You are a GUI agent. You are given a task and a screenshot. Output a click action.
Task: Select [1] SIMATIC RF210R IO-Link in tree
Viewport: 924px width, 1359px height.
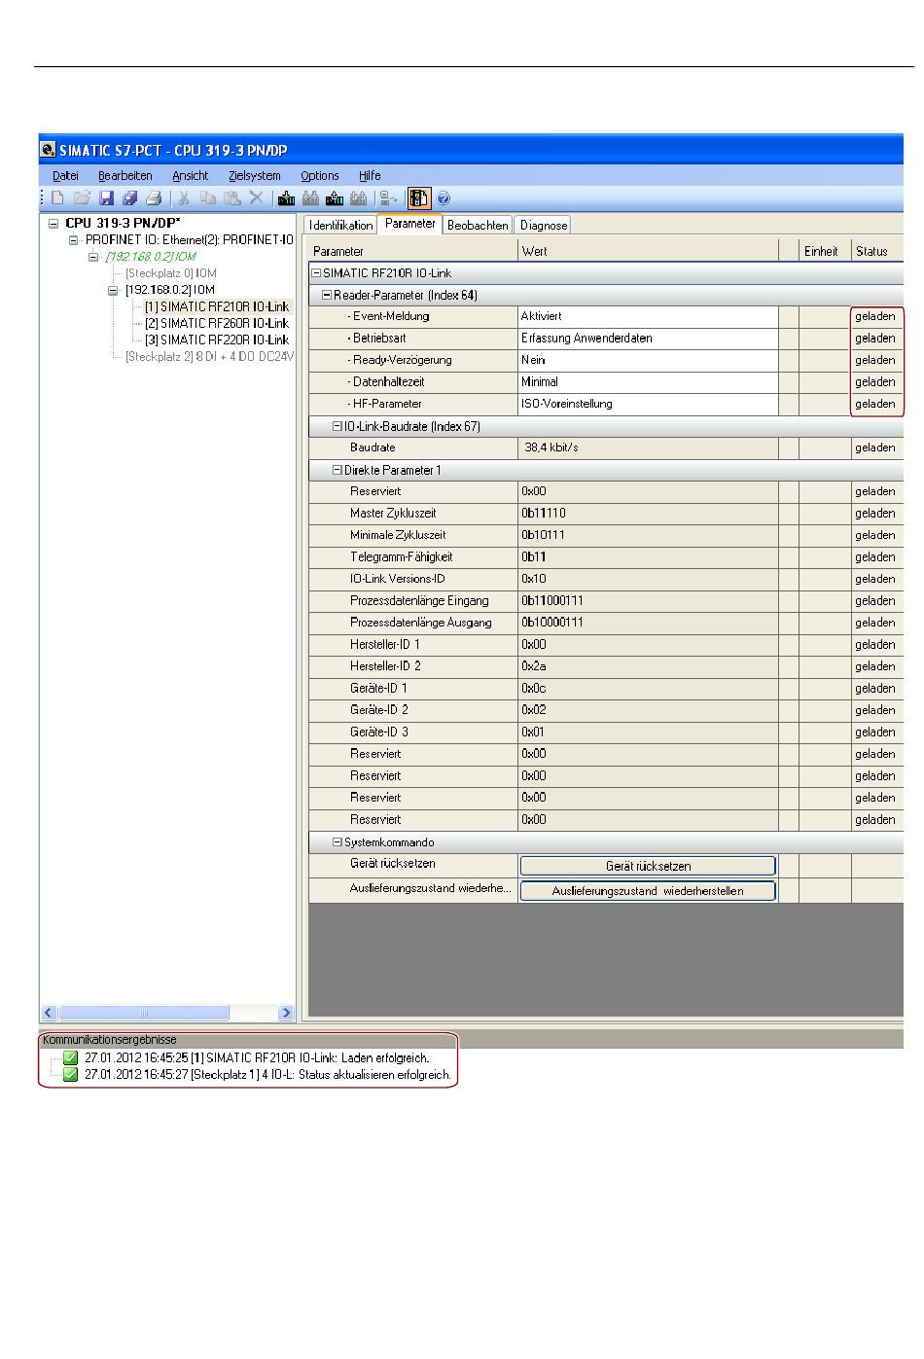tap(217, 306)
